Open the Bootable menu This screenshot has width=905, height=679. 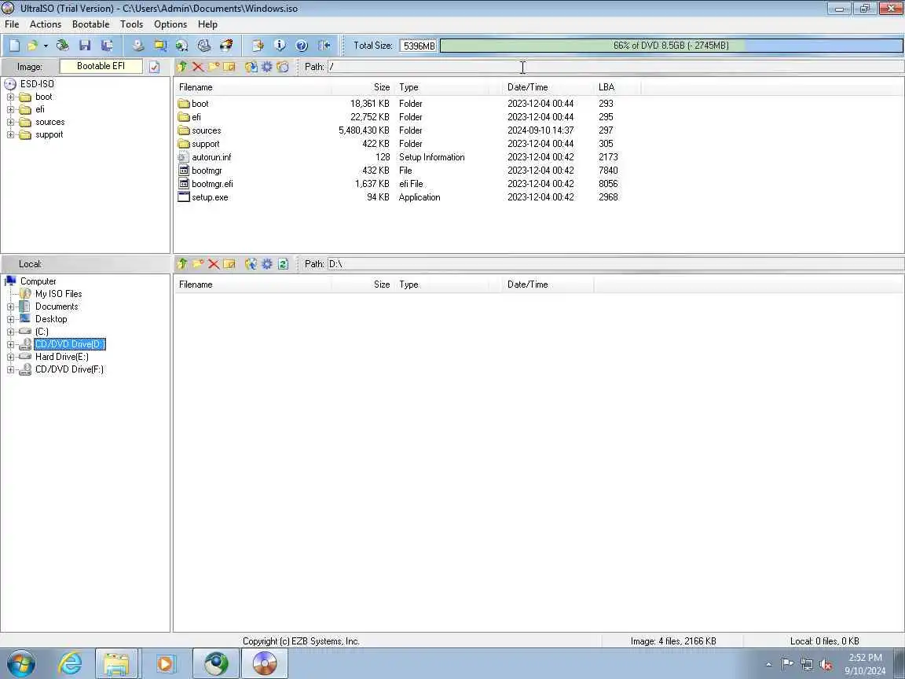click(x=90, y=24)
